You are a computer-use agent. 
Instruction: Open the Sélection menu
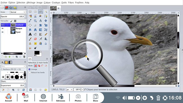[21, 3]
